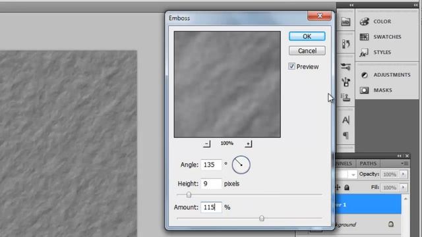
Task: Open the Opacity slider arrow
Action: (403, 174)
